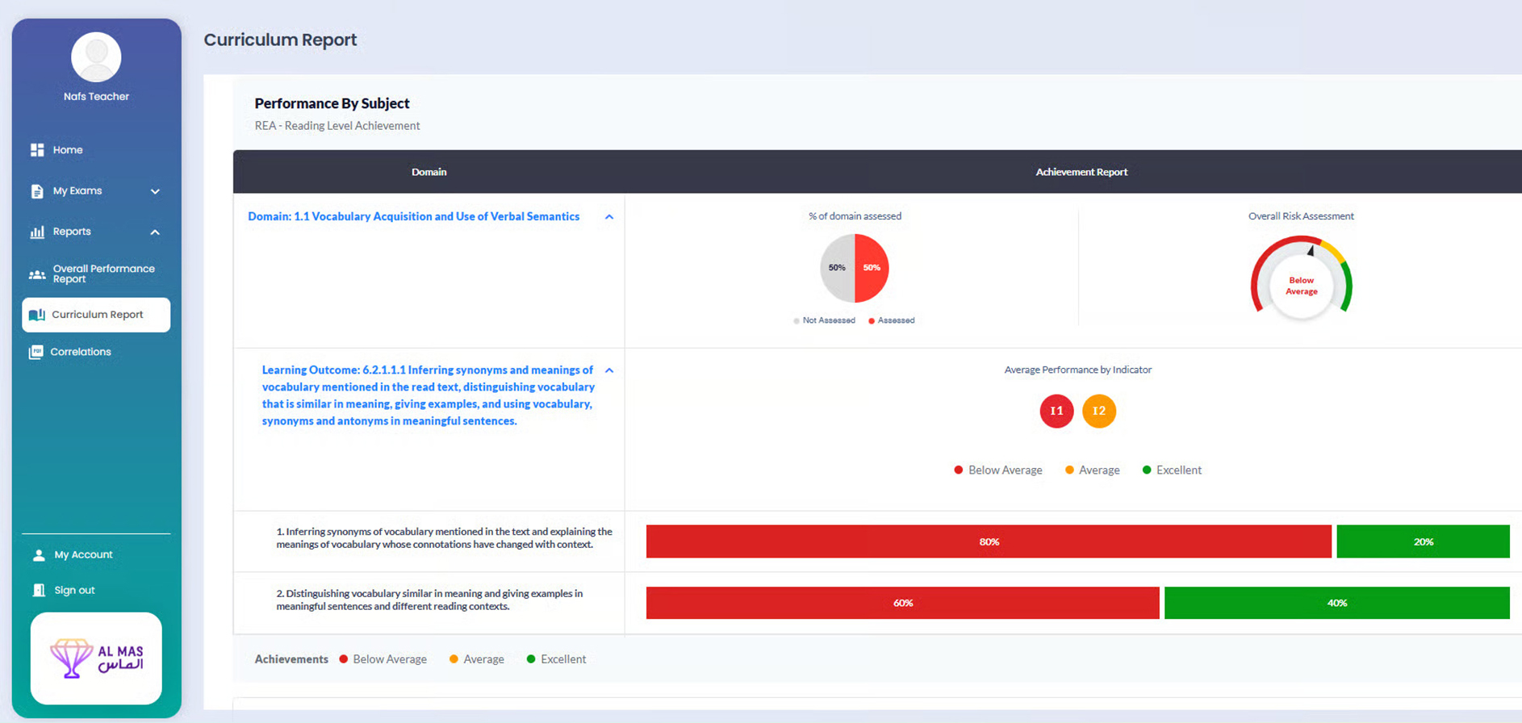Click the Correlations PDF icon

click(x=36, y=352)
